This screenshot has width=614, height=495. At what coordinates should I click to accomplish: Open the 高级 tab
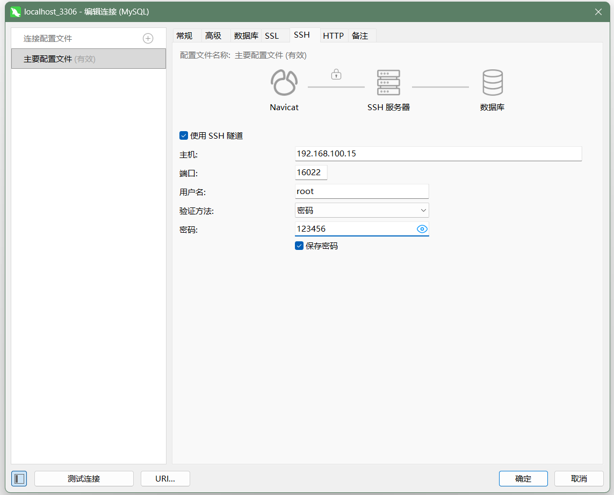(213, 35)
